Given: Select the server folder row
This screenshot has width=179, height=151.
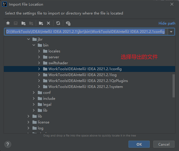Looking at the screenshot, I should 89,57.
